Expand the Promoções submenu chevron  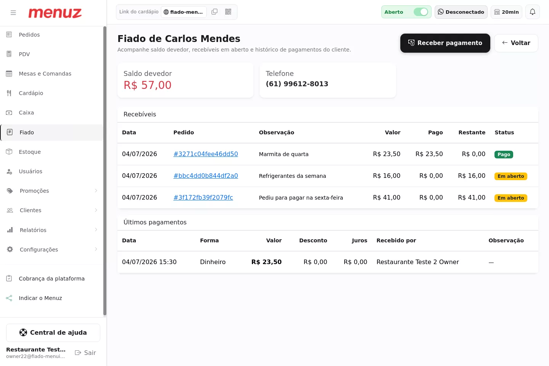(96, 191)
